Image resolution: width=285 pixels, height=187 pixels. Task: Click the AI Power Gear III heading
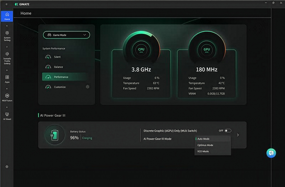pos(53,115)
